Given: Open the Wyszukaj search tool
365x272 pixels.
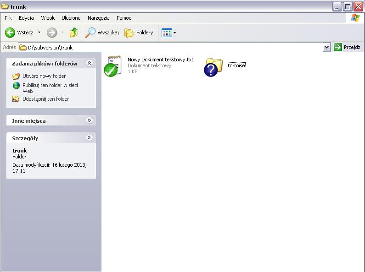Looking at the screenshot, I should pyautogui.click(x=102, y=33).
